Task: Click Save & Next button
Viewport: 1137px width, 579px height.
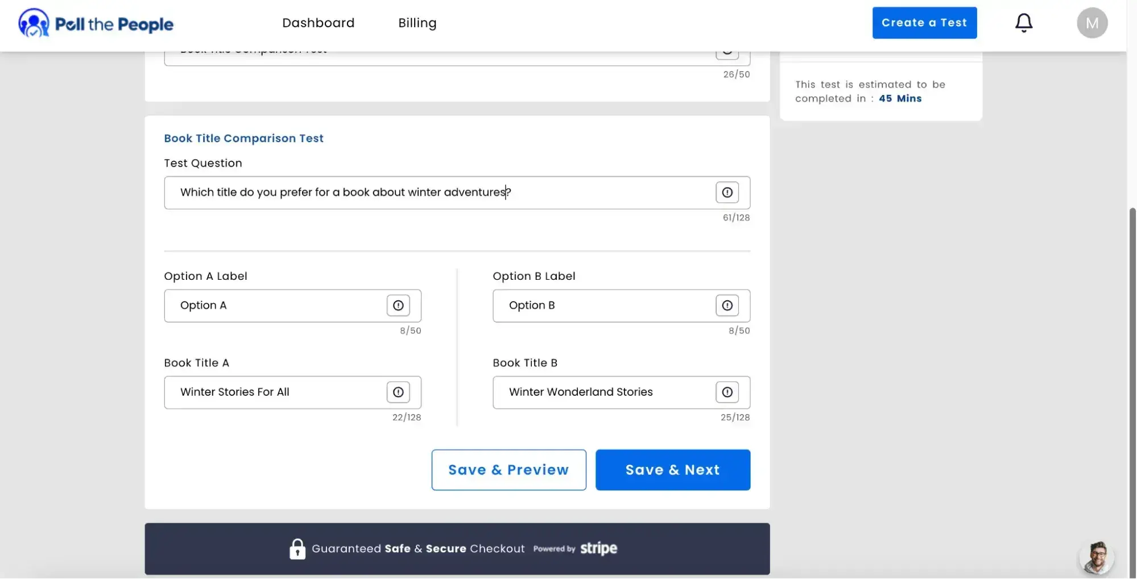Action: pyautogui.click(x=672, y=470)
